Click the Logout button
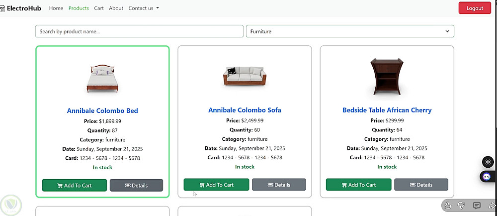497x216 pixels. 475,8
